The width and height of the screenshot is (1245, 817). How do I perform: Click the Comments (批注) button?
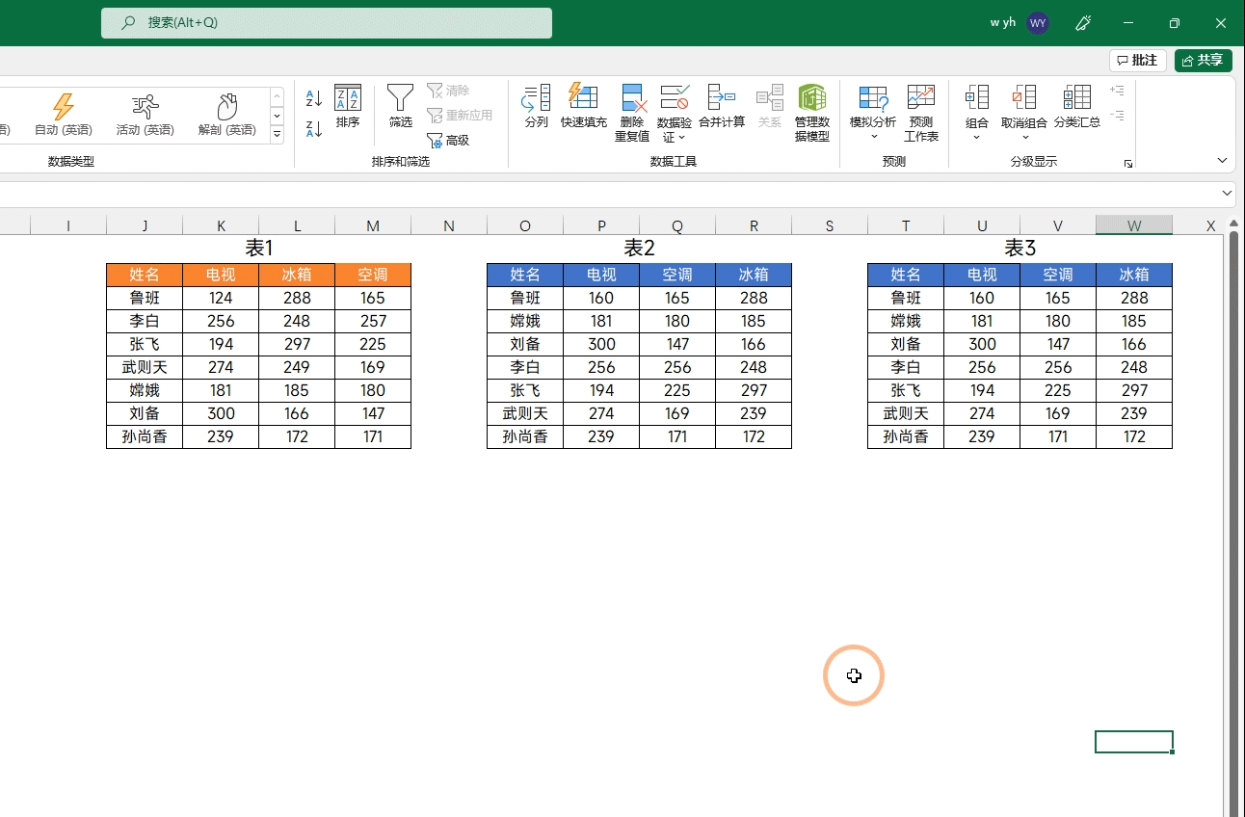coord(1138,61)
